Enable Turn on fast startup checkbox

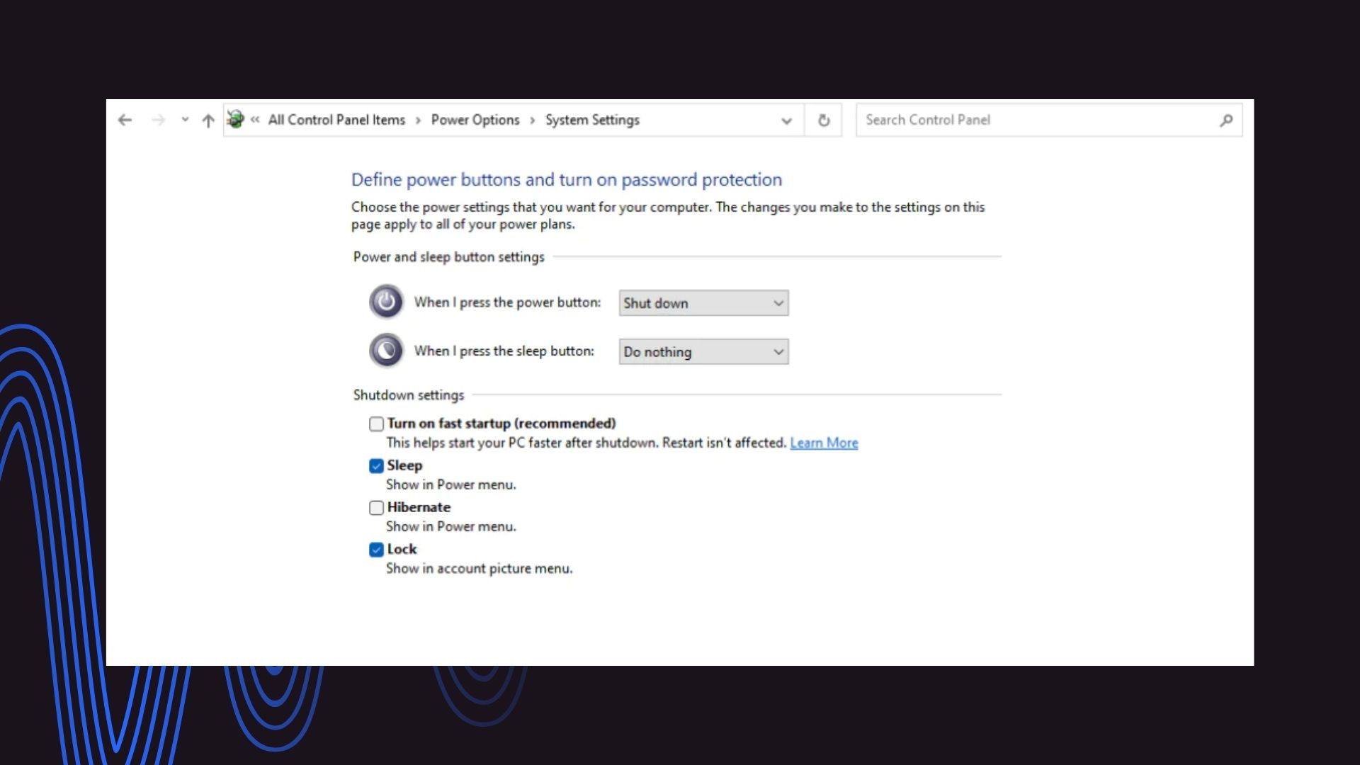[376, 424]
